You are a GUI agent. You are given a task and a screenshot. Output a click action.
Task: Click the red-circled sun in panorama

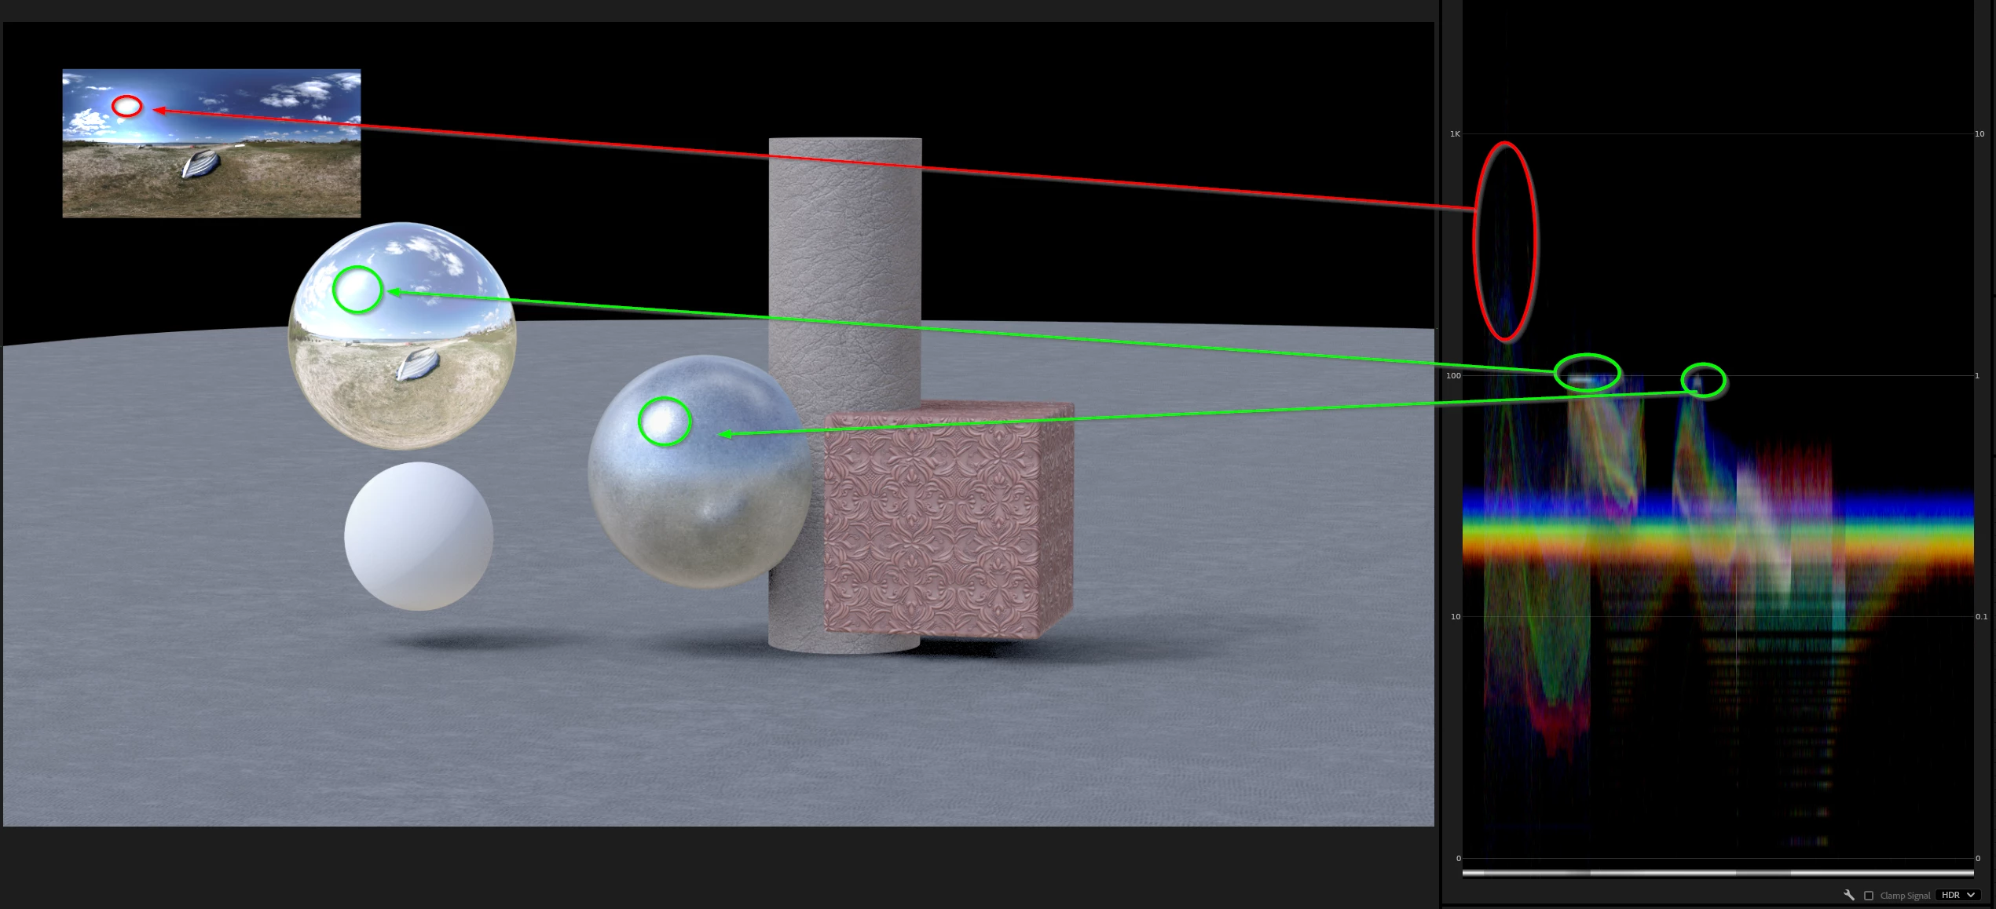(x=126, y=106)
